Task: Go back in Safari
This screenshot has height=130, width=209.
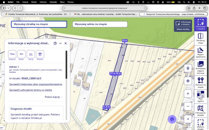Action: (x=15, y=8)
